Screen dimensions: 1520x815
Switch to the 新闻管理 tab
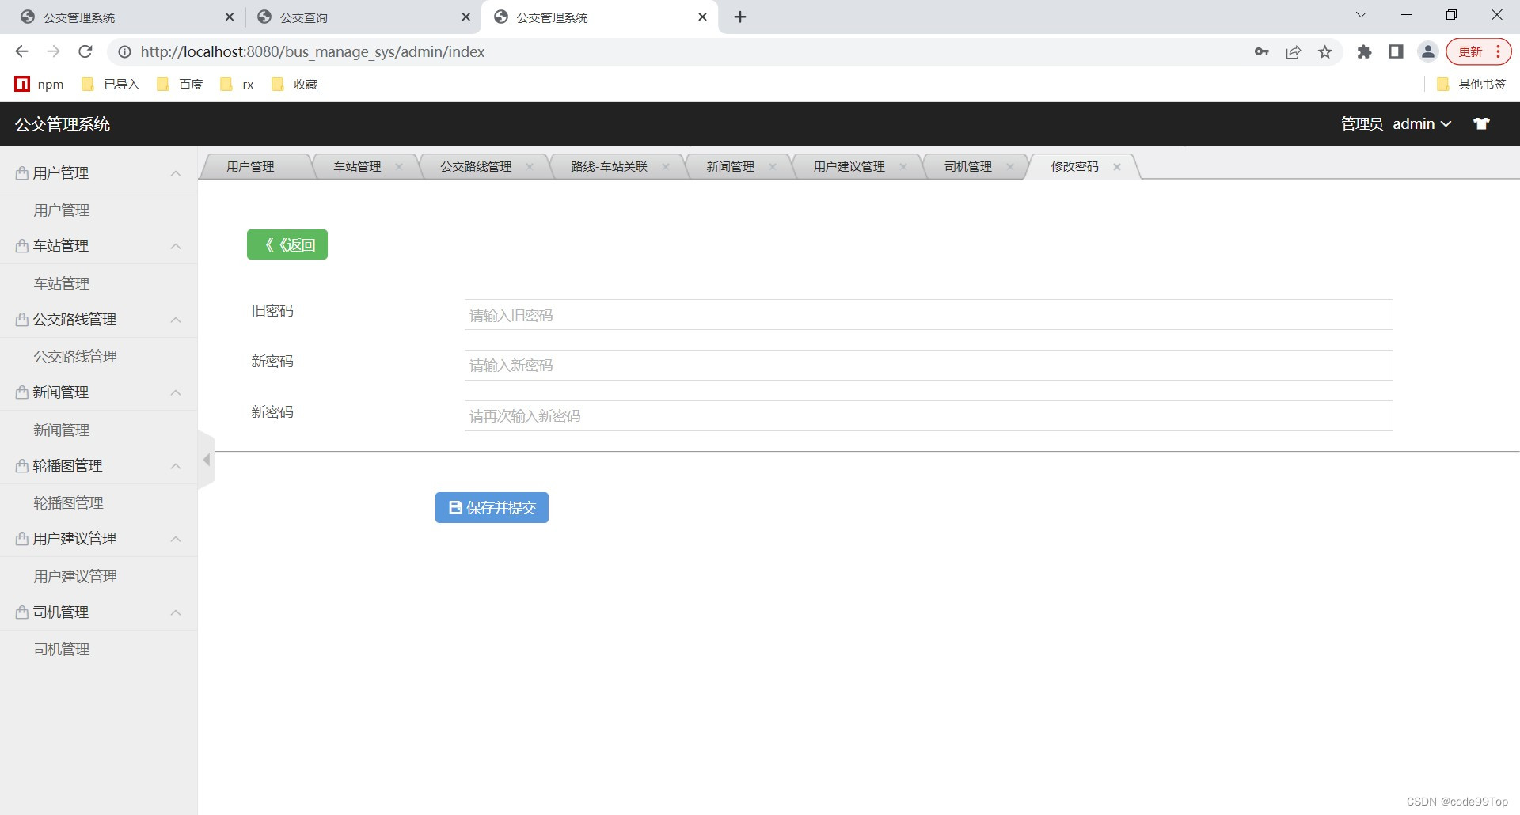[728, 166]
